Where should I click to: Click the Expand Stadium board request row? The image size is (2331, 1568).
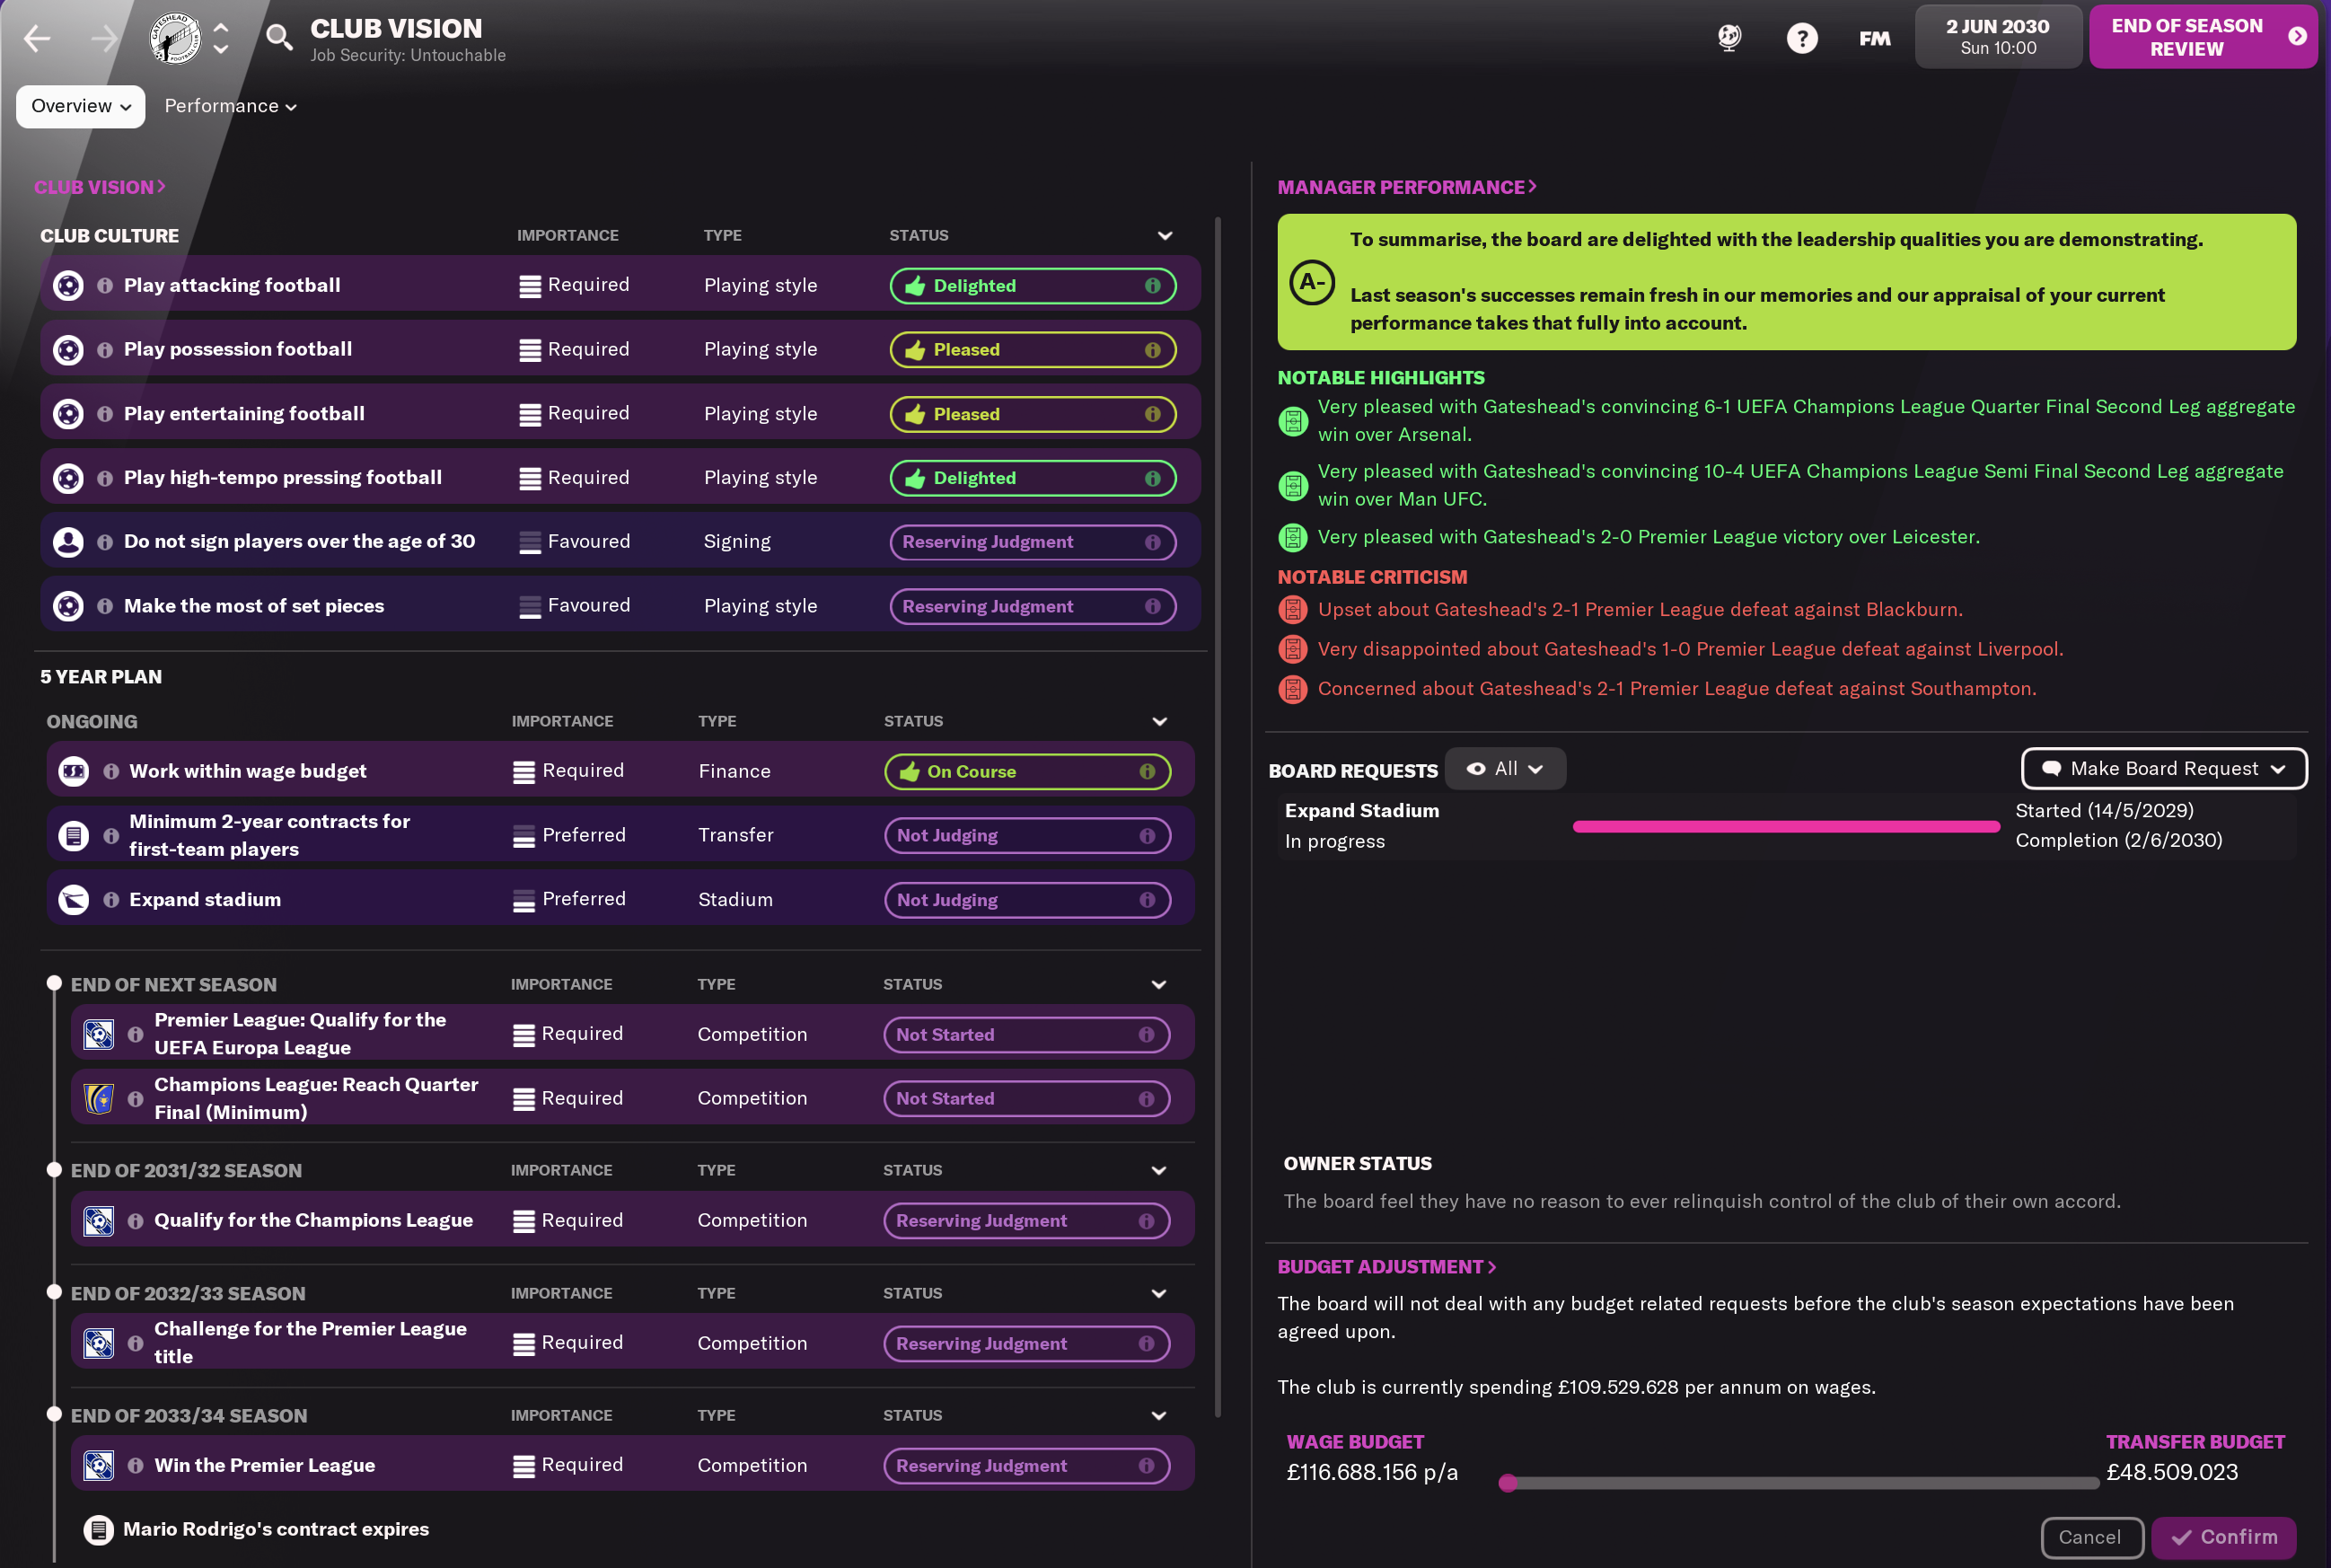click(x=1785, y=827)
